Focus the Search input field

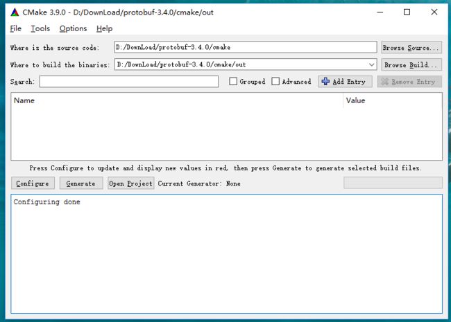coord(129,82)
